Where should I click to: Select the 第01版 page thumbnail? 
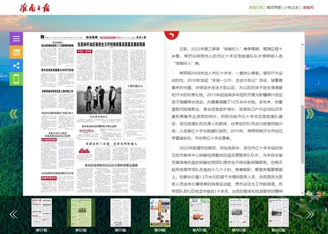coord(42,213)
